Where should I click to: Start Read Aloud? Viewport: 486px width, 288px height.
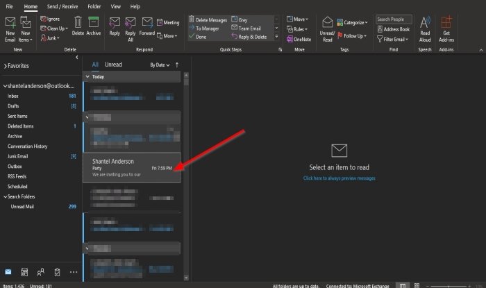pos(425,29)
